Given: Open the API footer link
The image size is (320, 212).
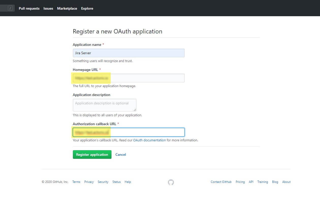Looking at the screenshot, I should point(251,182).
